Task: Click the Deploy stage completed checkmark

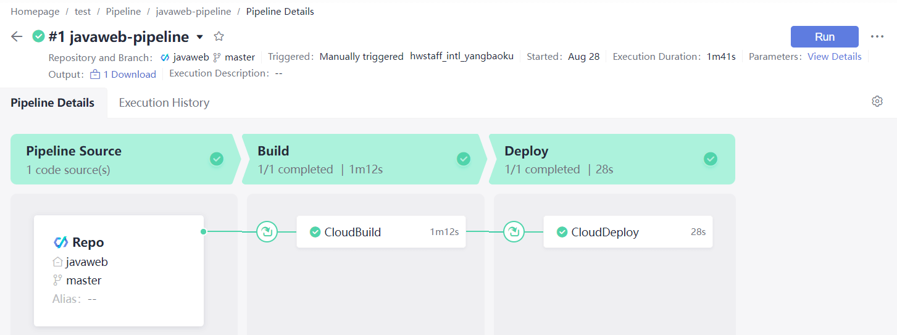Action: (x=711, y=159)
